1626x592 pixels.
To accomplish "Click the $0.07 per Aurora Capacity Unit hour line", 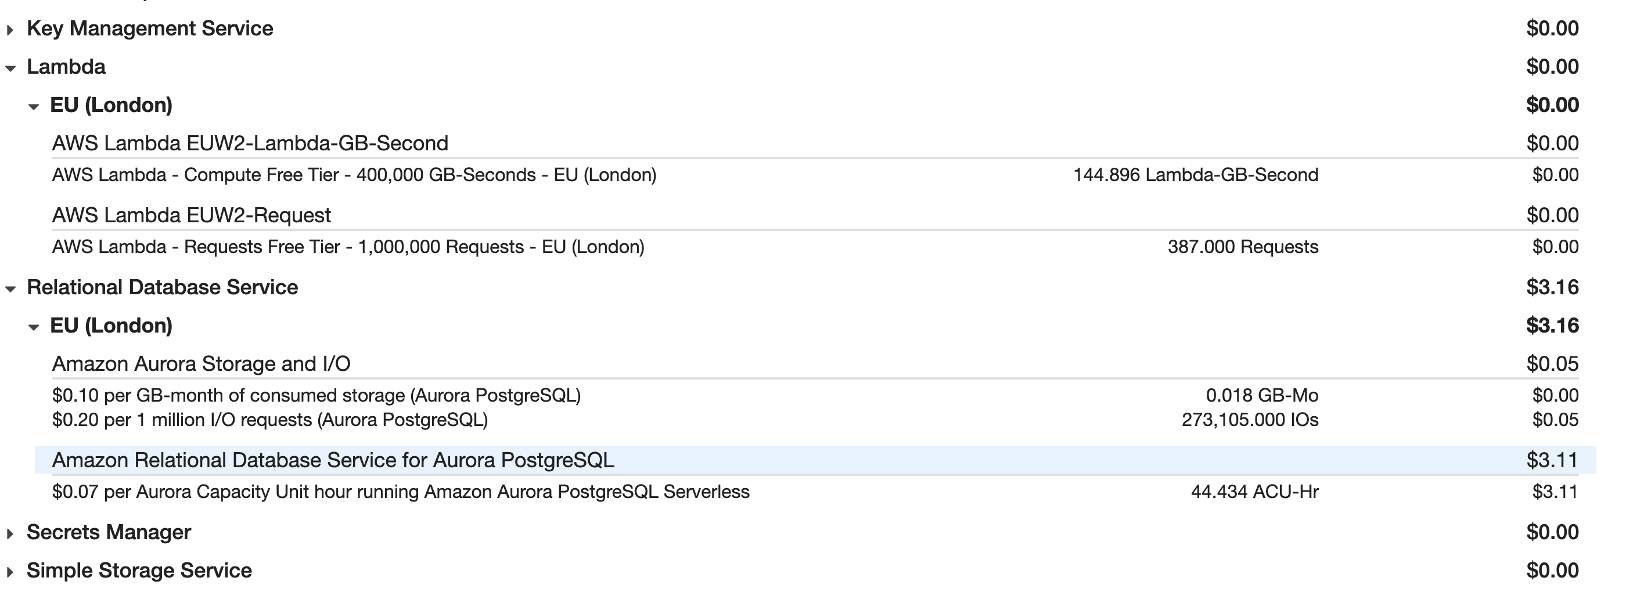I will tap(401, 492).
